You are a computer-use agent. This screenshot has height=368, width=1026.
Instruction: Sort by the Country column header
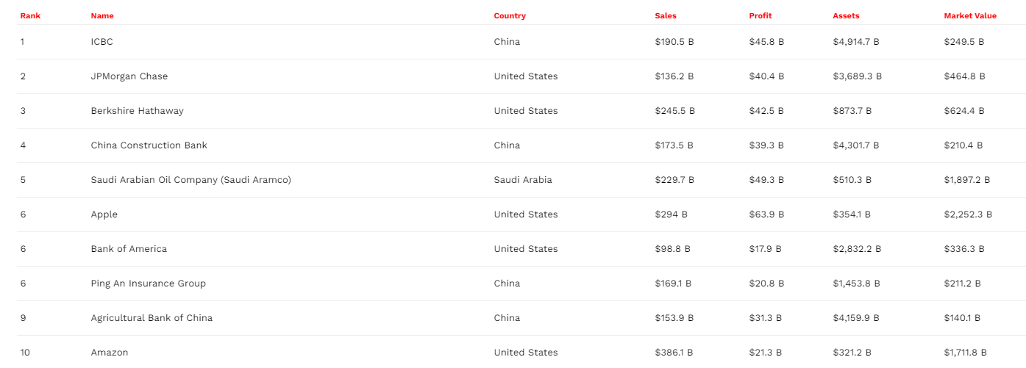point(510,15)
